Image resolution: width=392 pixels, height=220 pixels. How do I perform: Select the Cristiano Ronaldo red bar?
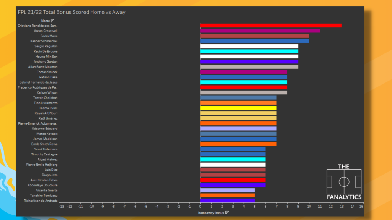point(271,26)
